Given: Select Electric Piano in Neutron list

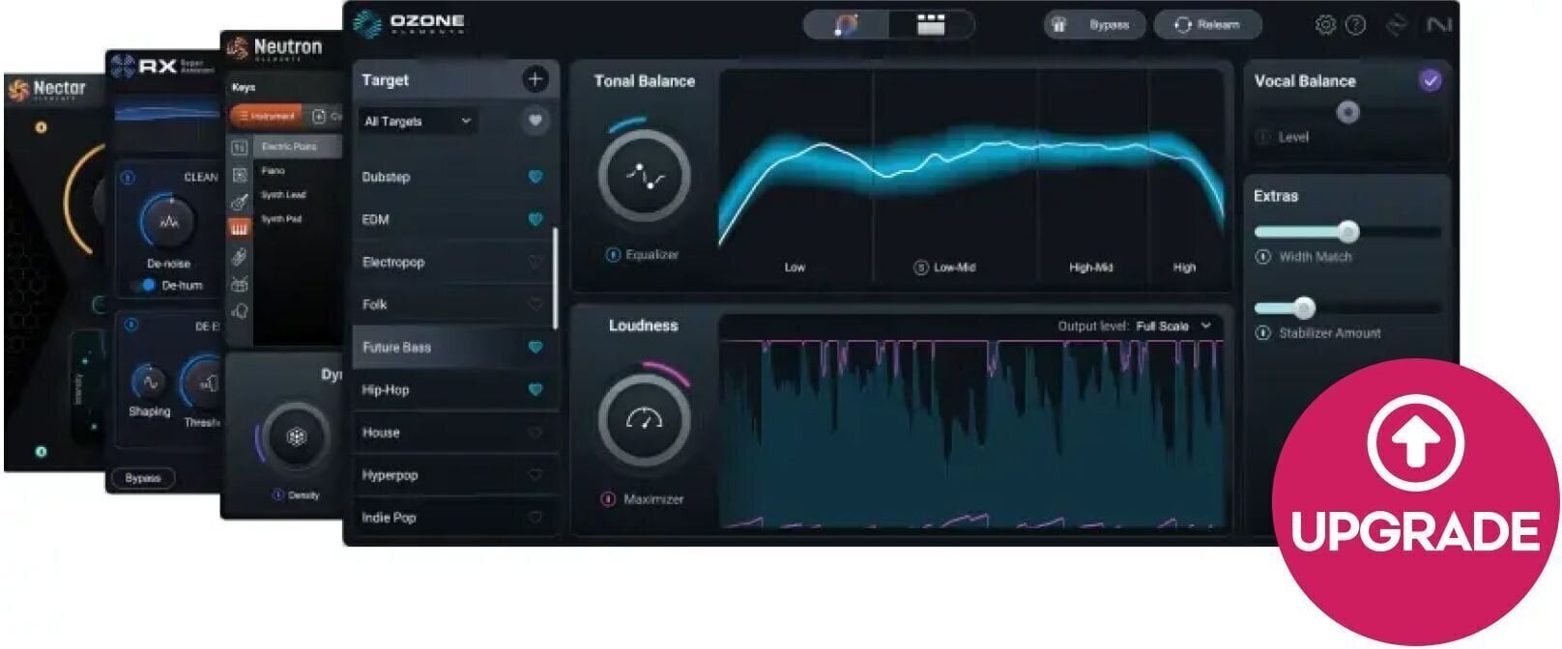Looking at the screenshot, I should pyautogui.click(x=298, y=147).
